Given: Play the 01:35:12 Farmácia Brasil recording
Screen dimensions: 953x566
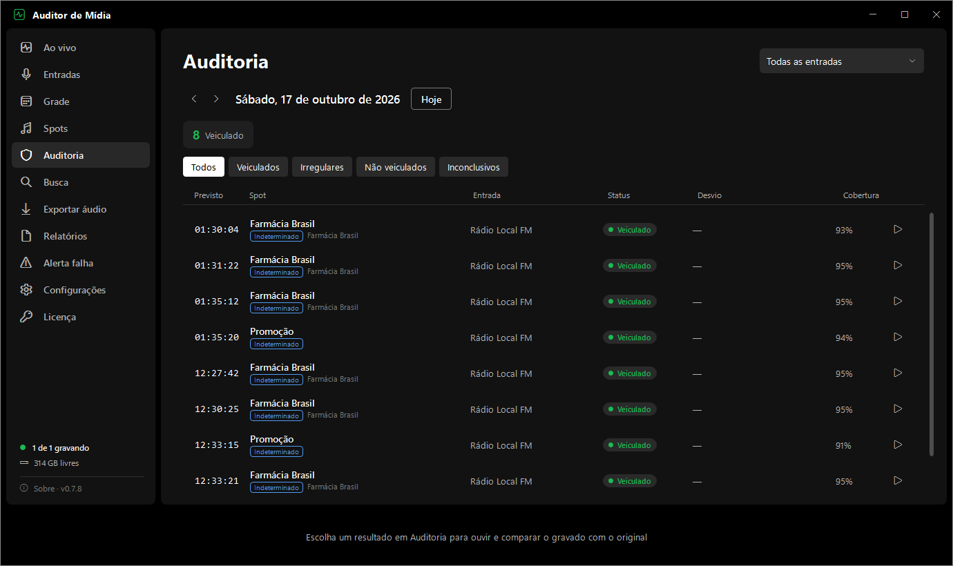Looking at the screenshot, I should (x=898, y=301).
